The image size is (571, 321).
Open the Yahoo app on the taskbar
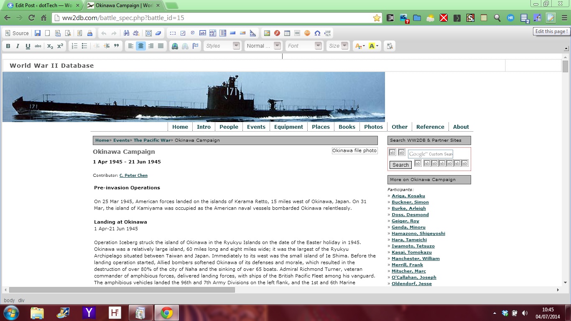coord(89,313)
